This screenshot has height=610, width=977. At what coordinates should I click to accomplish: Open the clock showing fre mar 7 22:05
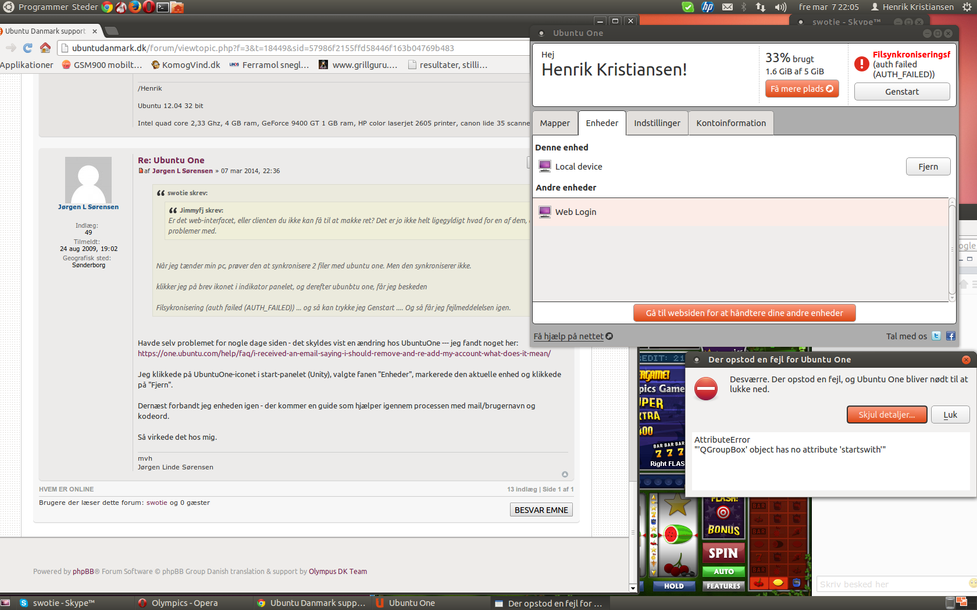pyautogui.click(x=829, y=7)
